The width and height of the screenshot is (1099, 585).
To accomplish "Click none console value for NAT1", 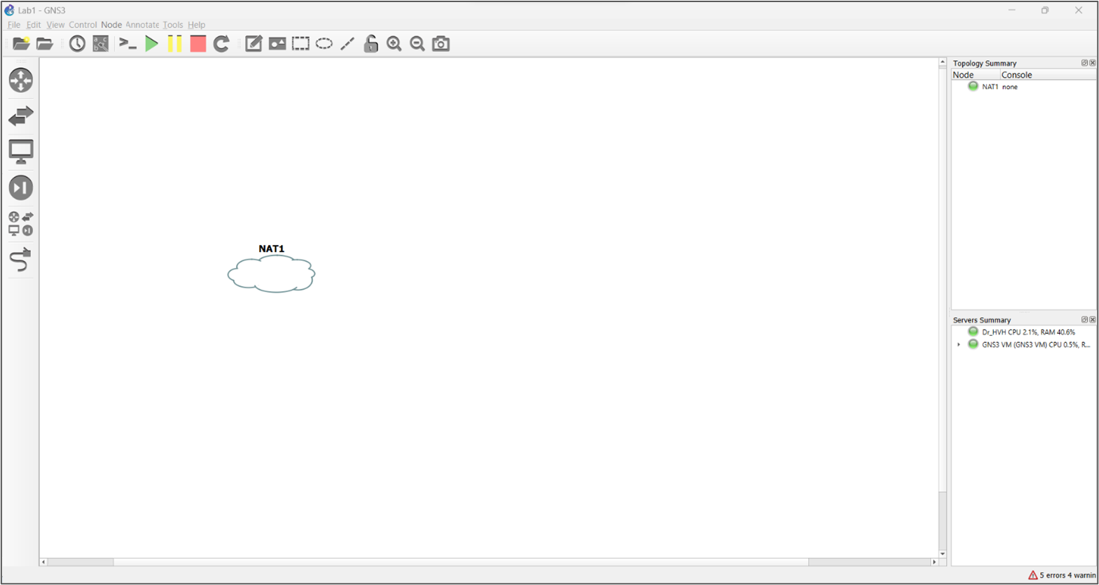I will 1009,87.
